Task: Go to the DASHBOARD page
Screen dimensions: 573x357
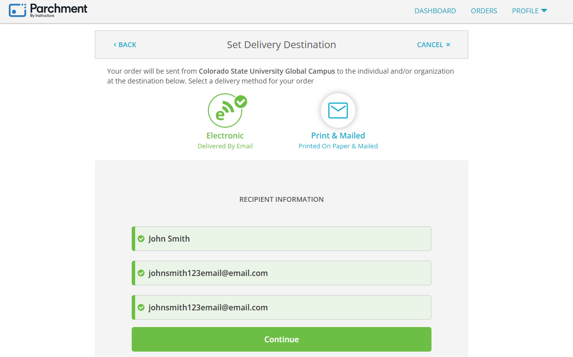Action: point(435,11)
